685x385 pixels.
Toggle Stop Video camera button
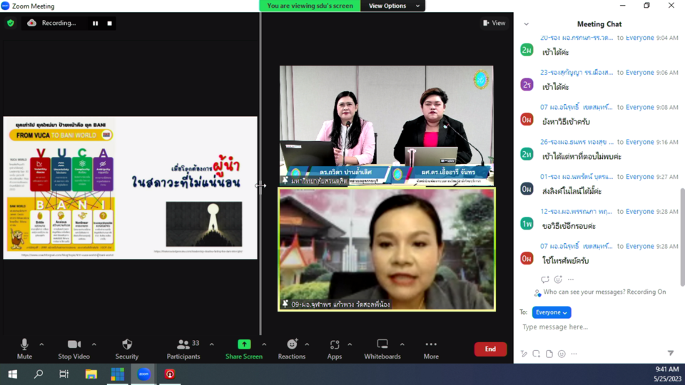pyautogui.click(x=74, y=347)
